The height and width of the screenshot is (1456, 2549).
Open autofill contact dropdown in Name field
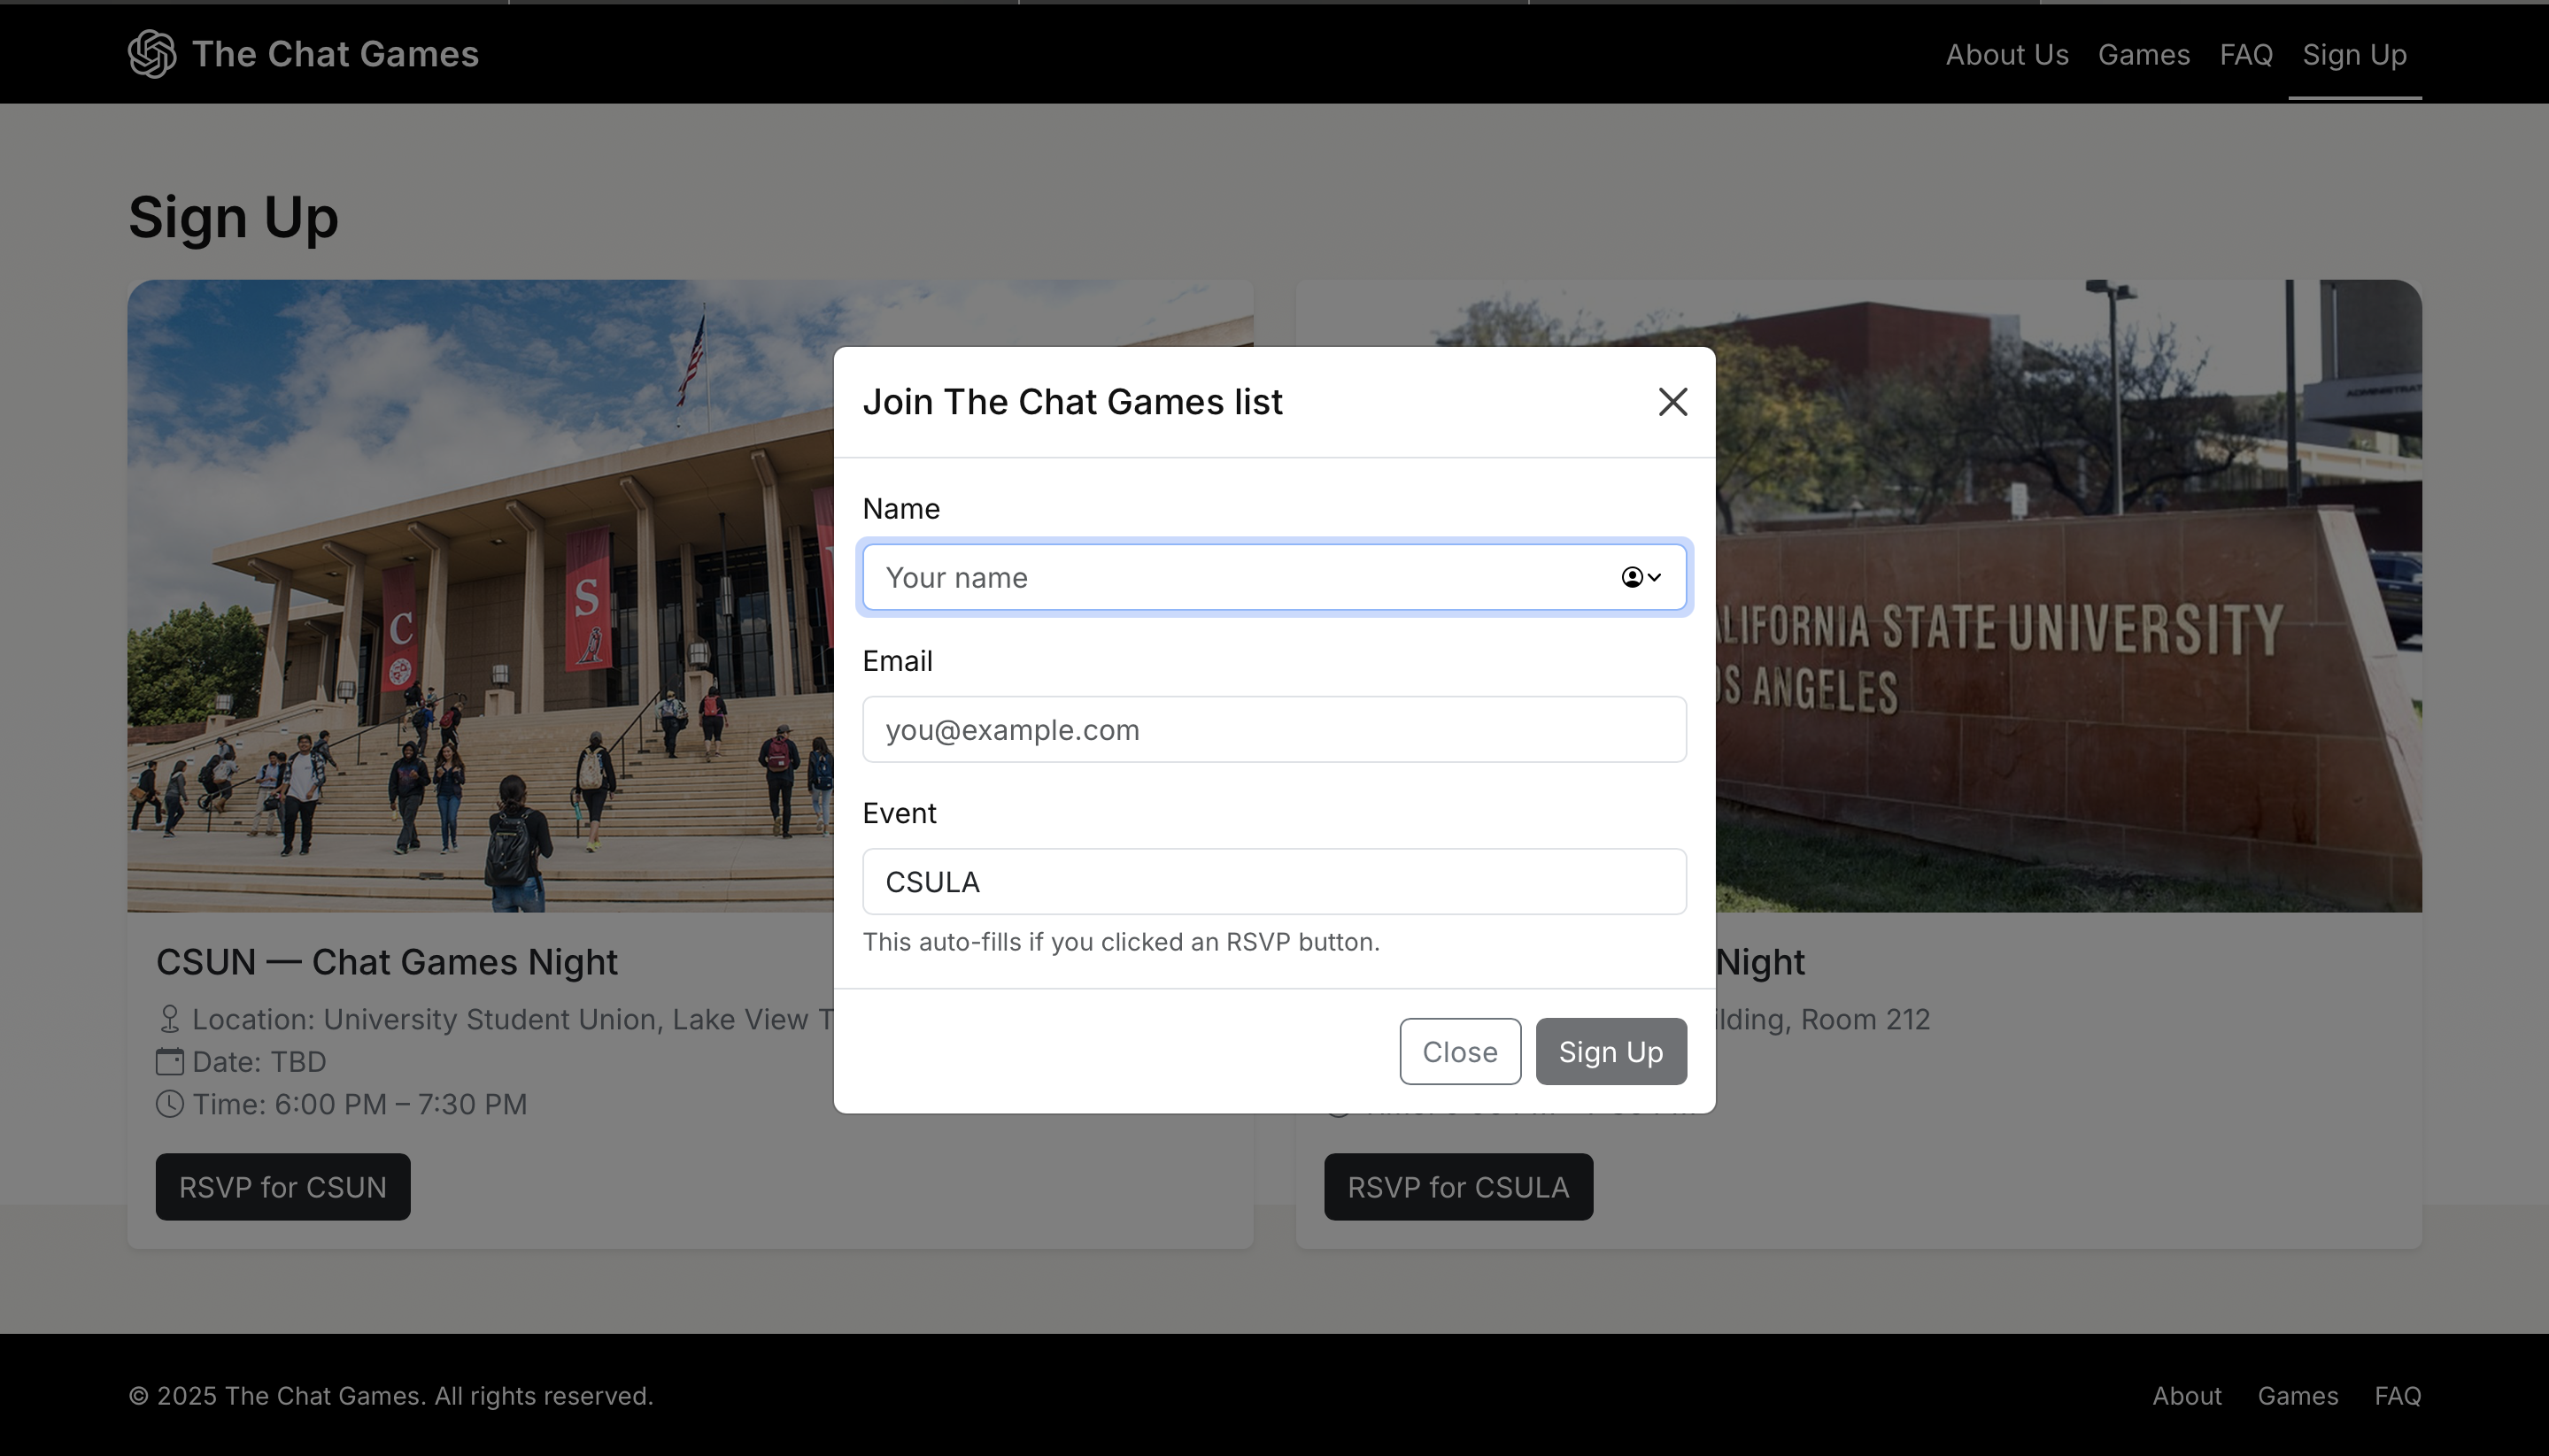[1641, 577]
